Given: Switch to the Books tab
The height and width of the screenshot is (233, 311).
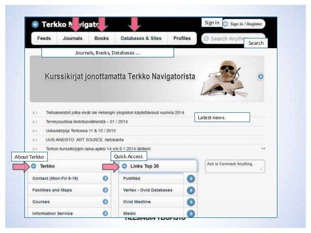Looking at the screenshot, I should pyautogui.click(x=101, y=38).
